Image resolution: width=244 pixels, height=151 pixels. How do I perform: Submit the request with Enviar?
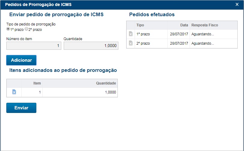pos(21,108)
